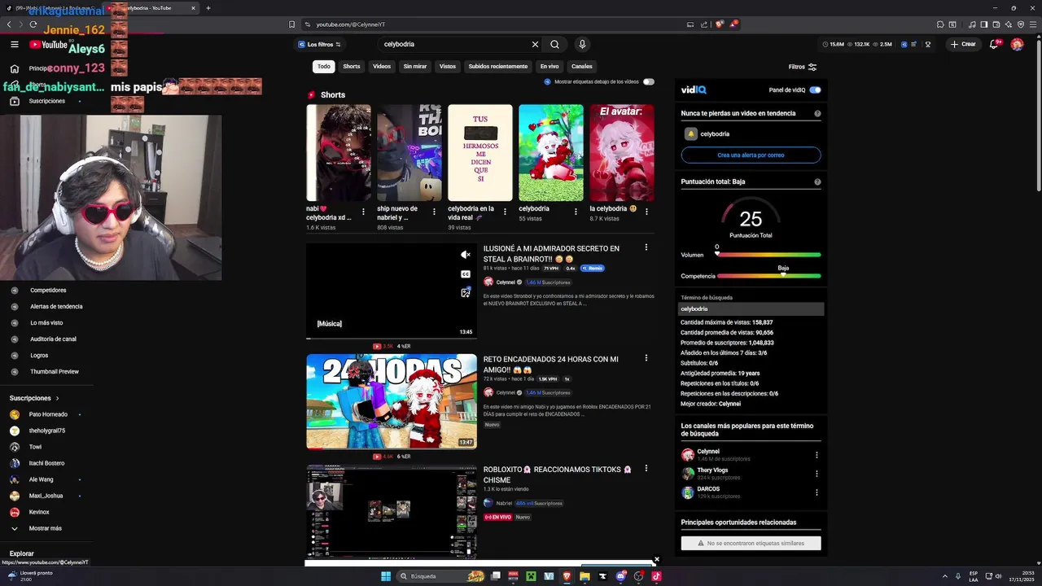Select the Sin mirar filter chip
The height and width of the screenshot is (586, 1042).
(x=415, y=66)
